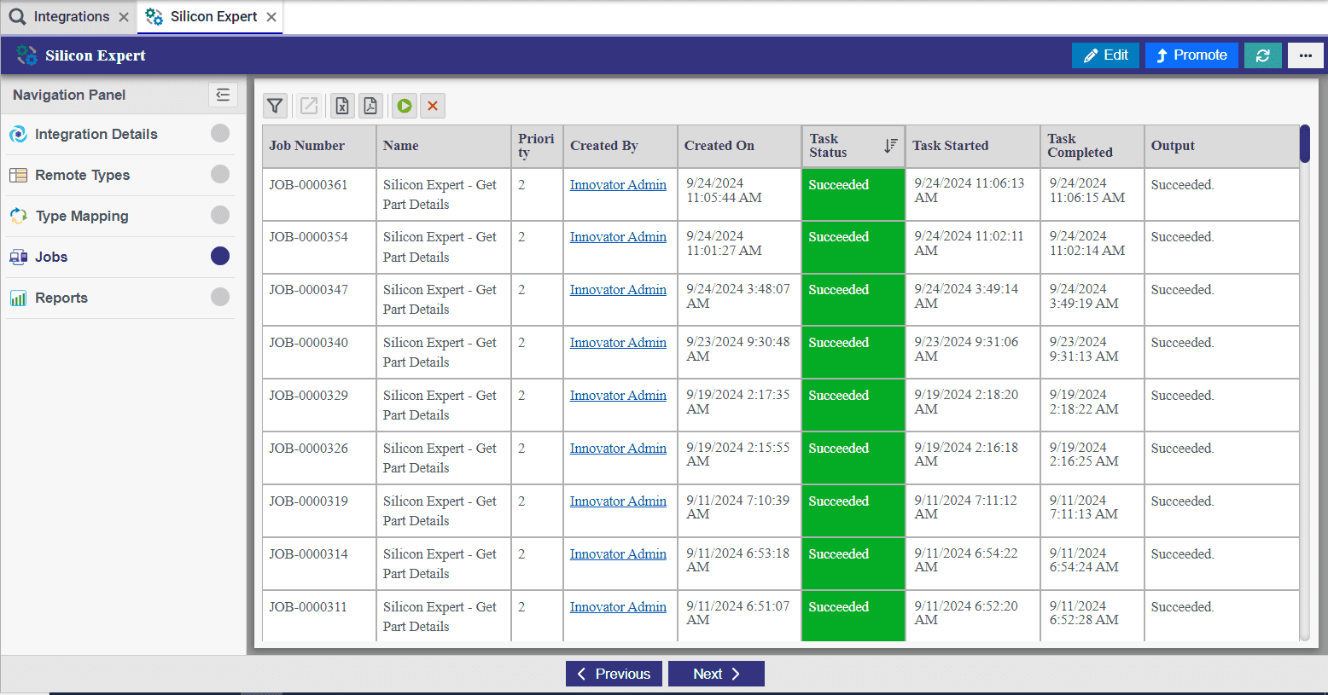Select the Jobs filled status circle
This screenshot has height=695, width=1328.
(220, 256)
